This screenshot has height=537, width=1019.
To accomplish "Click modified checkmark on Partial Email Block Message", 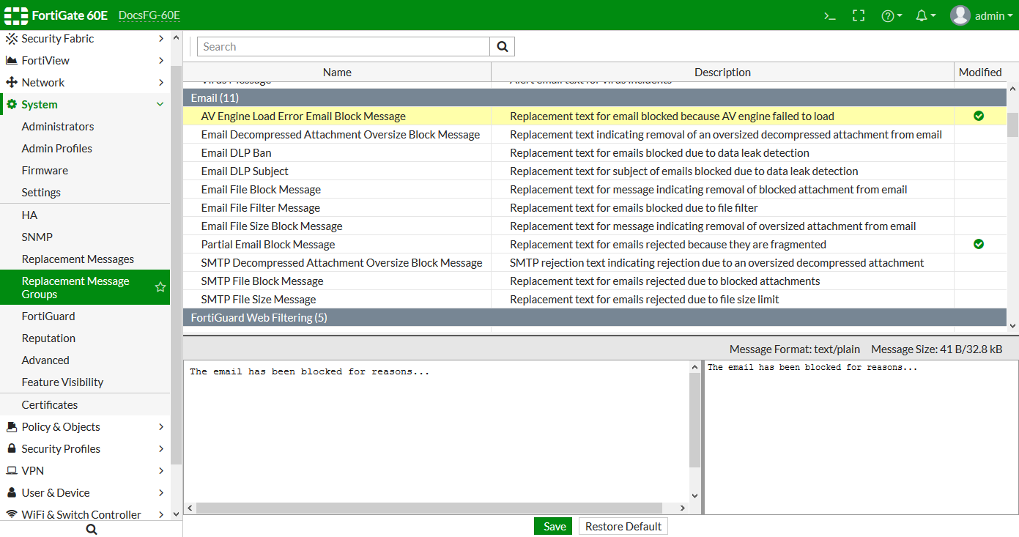I will [x=979, y=244].
